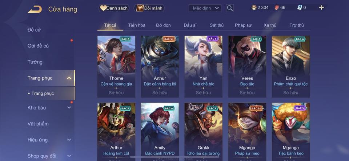Open Đổi mảnh chest button
This screenshot has width=349, height=161.
pyautogui.click(x=149, y=8)
